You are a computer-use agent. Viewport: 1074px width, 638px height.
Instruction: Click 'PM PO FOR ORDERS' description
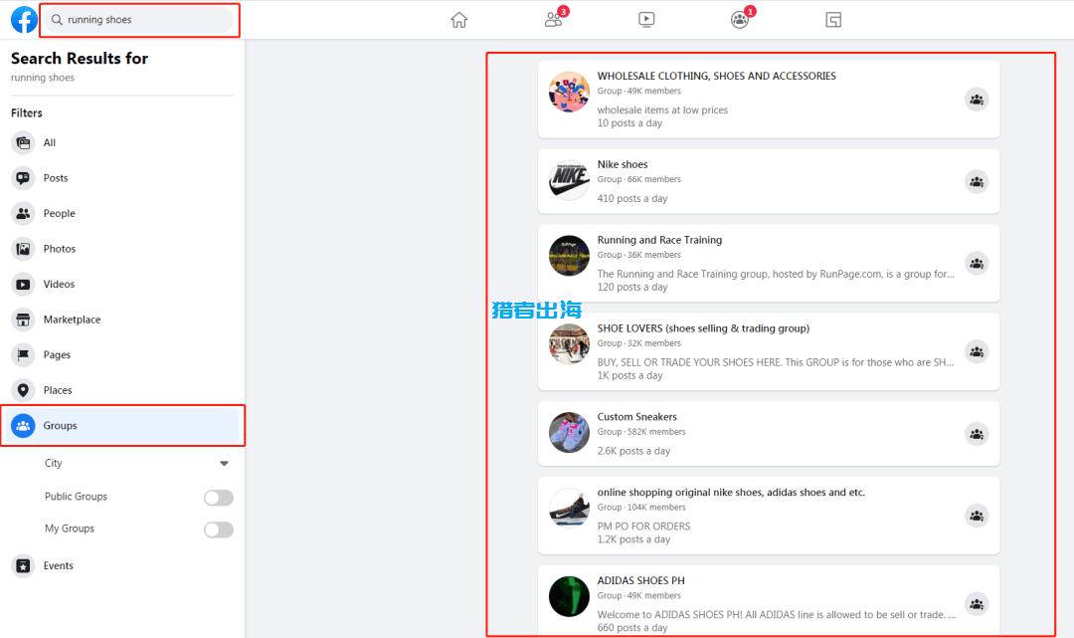click(643, 527)
